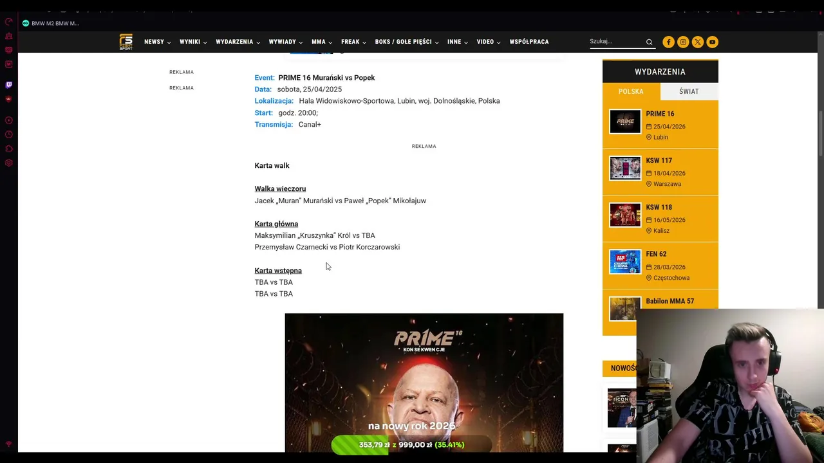Open the Babilon MMA 57 link
Viewport: 824px width, 463px height.
669,301
